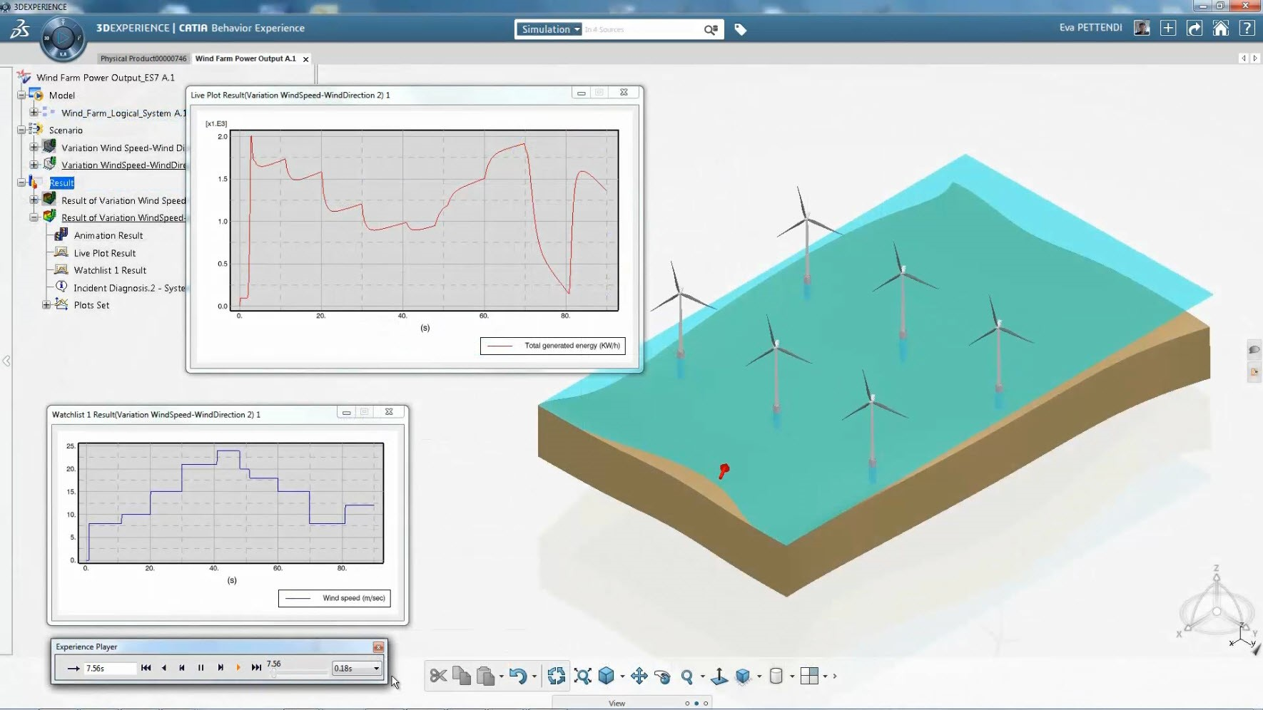Viewport: 1263px width, 710px height.
Task: Open the tags icon next to search bar
Action: [x=740, y=29]
